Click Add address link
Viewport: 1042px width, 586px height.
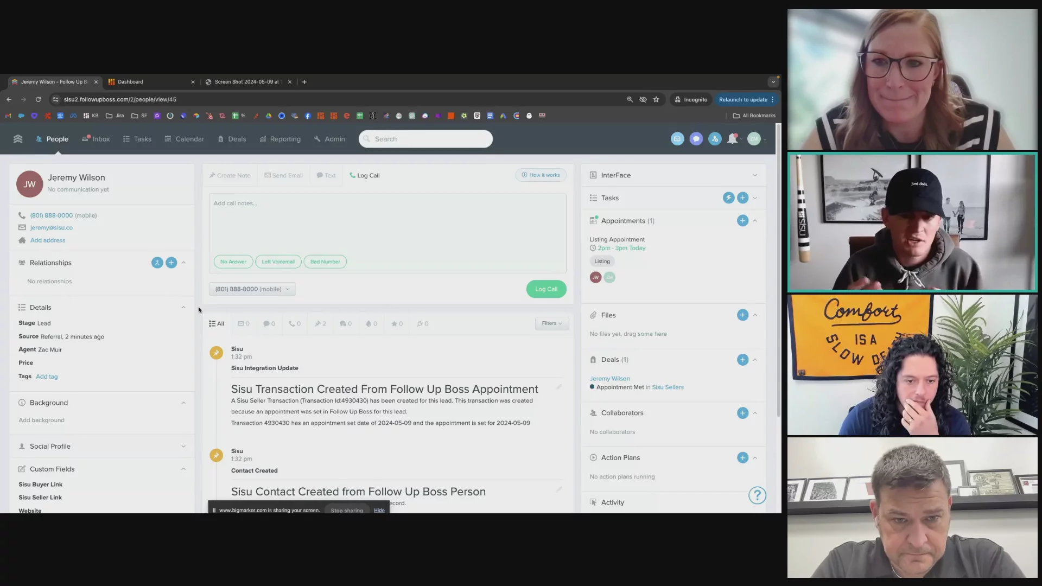[x=48, y=240]
